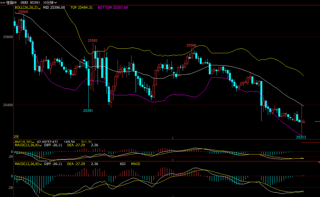Click the 25313 lowest price label
The width and height of the screenshot is (320, 197).
[x=301, y=137]
